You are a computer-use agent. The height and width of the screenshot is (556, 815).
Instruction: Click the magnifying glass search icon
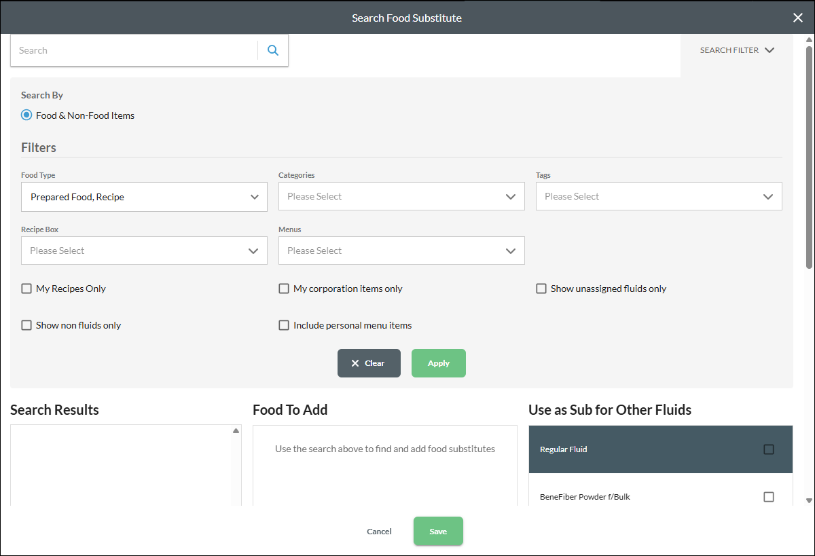click(273, 50)
